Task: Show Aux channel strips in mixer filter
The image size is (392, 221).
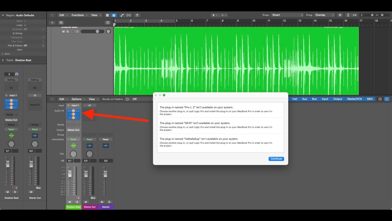Action: 304,99
